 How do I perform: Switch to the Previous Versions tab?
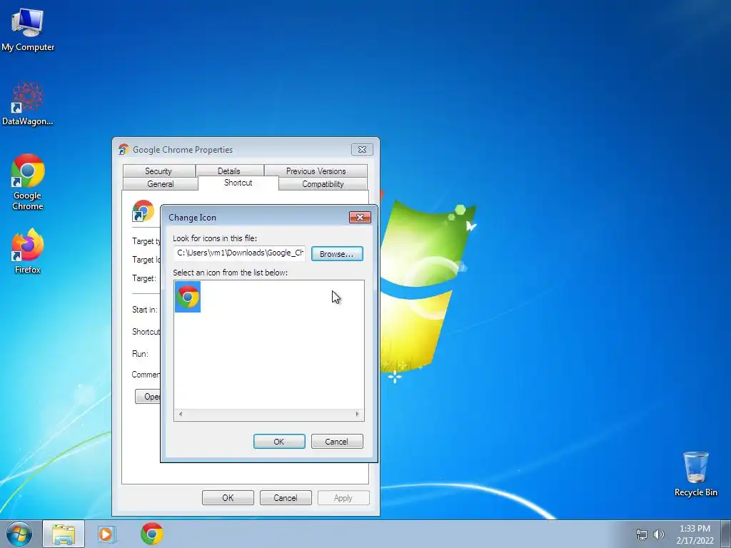coord(316,171)
